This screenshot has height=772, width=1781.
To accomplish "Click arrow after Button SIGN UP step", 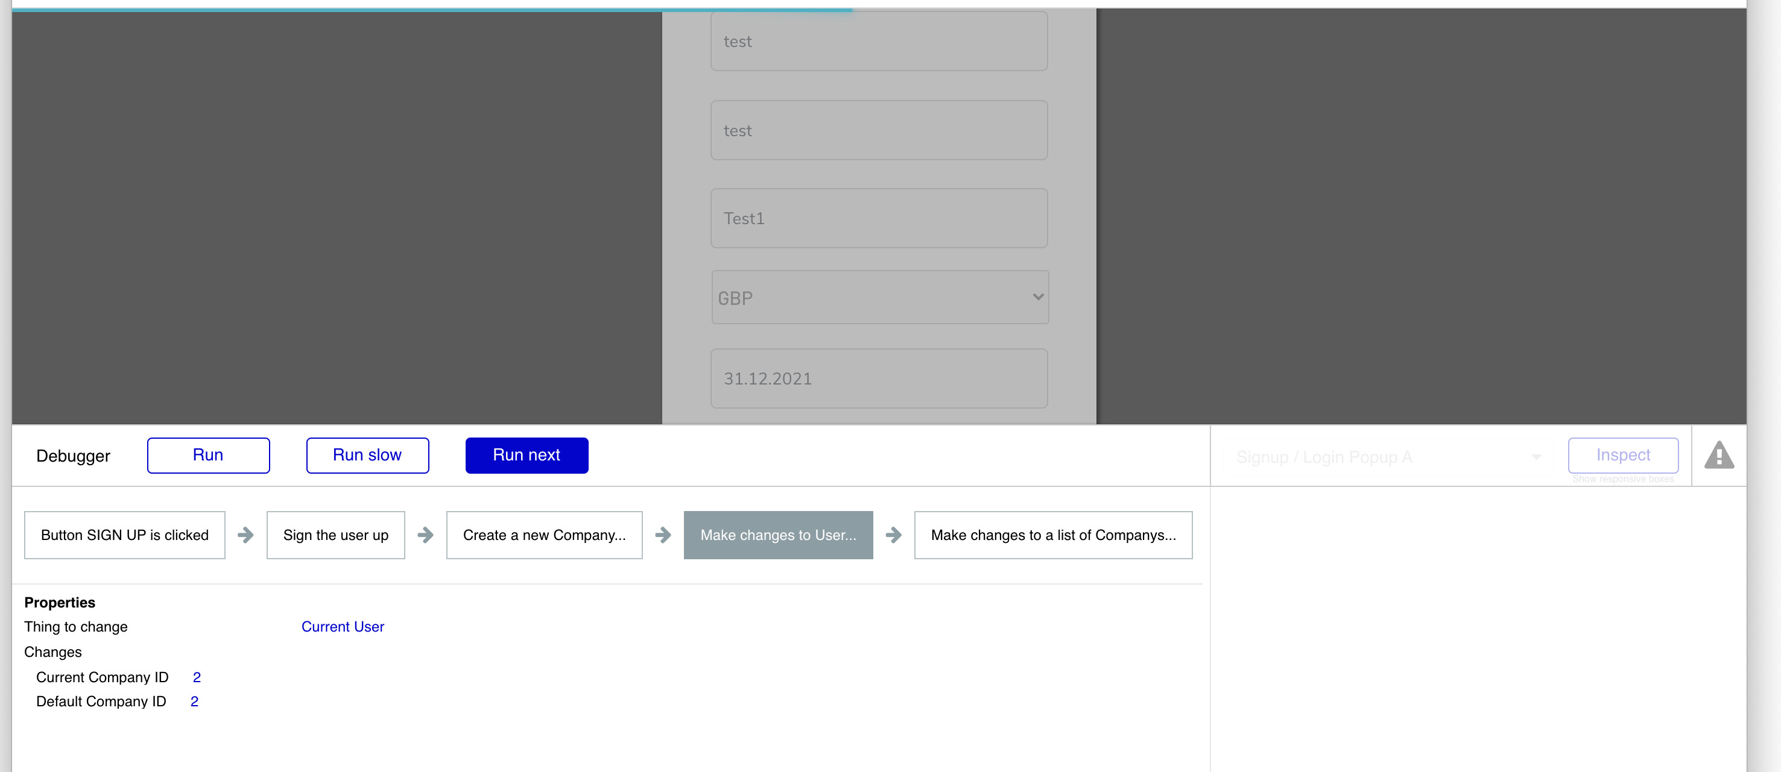I will (245, 535).
